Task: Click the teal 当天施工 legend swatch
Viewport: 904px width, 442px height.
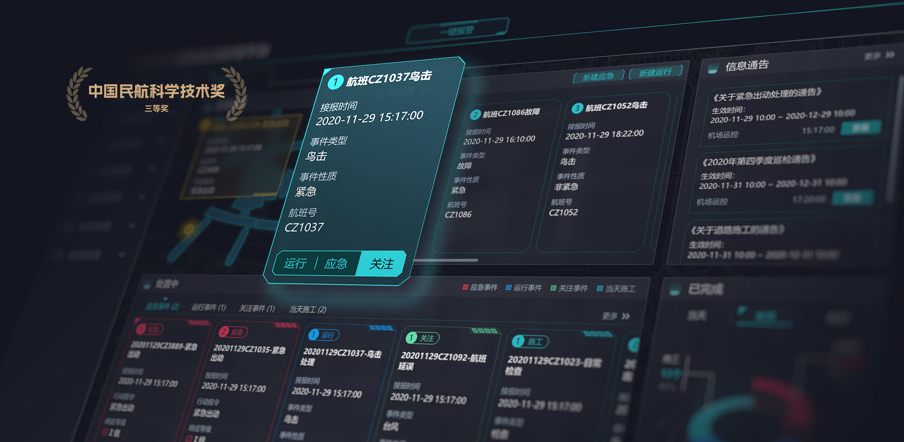Action: click(x=600, y=288)
